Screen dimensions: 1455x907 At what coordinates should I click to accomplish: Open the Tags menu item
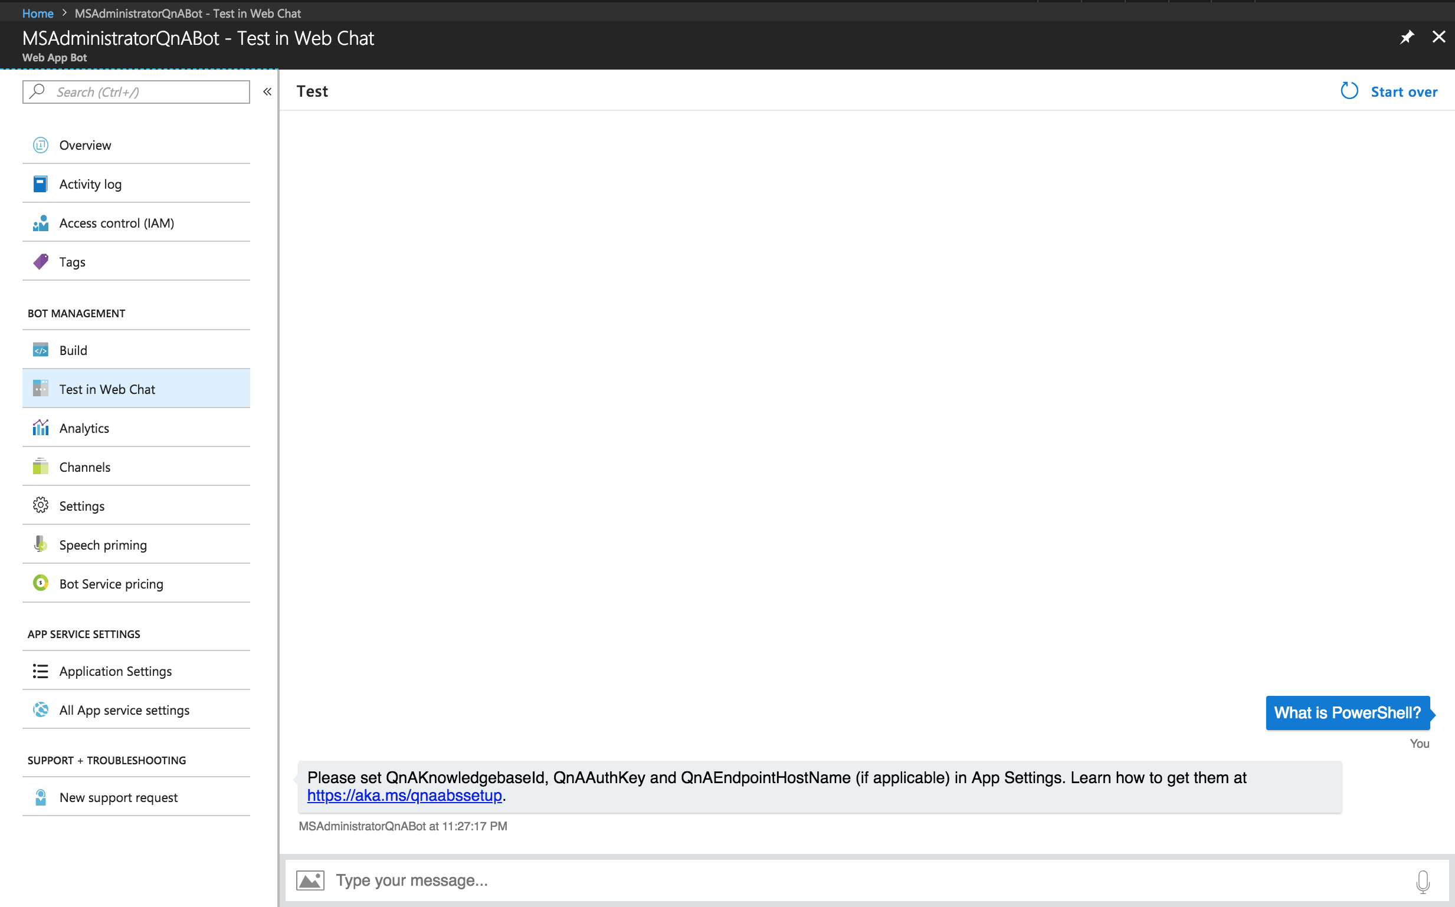[136, 261]
